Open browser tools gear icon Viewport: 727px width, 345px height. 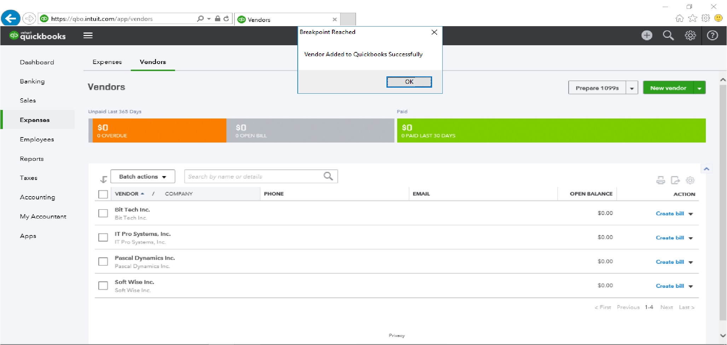(705, 18)
